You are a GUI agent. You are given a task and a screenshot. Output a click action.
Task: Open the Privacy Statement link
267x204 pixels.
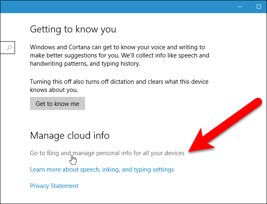pyautogui.click(x=54, y=186)
